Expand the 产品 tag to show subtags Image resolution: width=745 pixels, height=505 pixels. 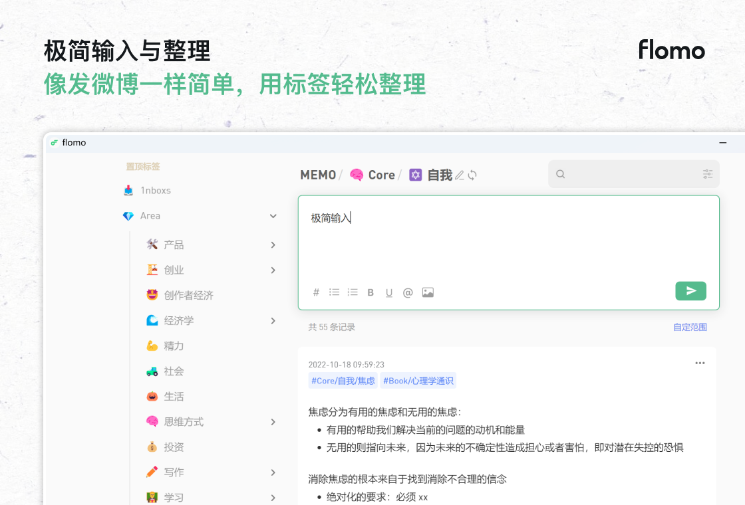tap(273, 245)
